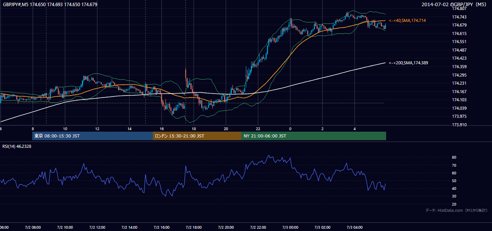Click price axis value 174.487
This screenshot has height=231, width=492.
point(459,50)
